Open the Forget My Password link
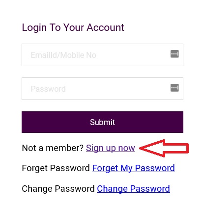 (134, 168)
